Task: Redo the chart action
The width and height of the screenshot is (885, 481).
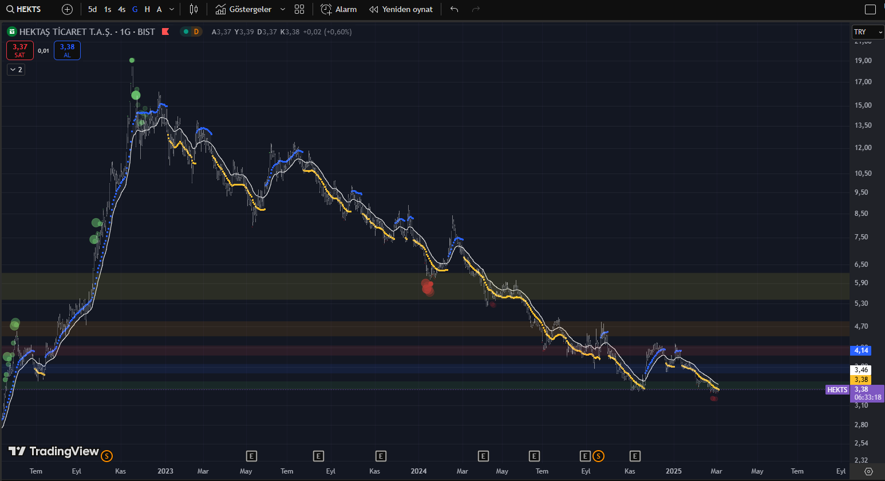Action: pyautogui.click(x=476, y=9)
